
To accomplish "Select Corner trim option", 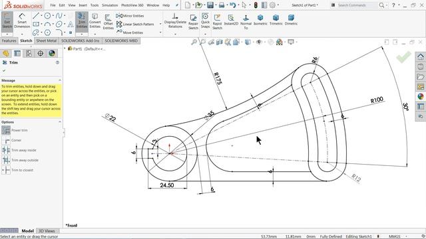I will click(x=12, y=140).
